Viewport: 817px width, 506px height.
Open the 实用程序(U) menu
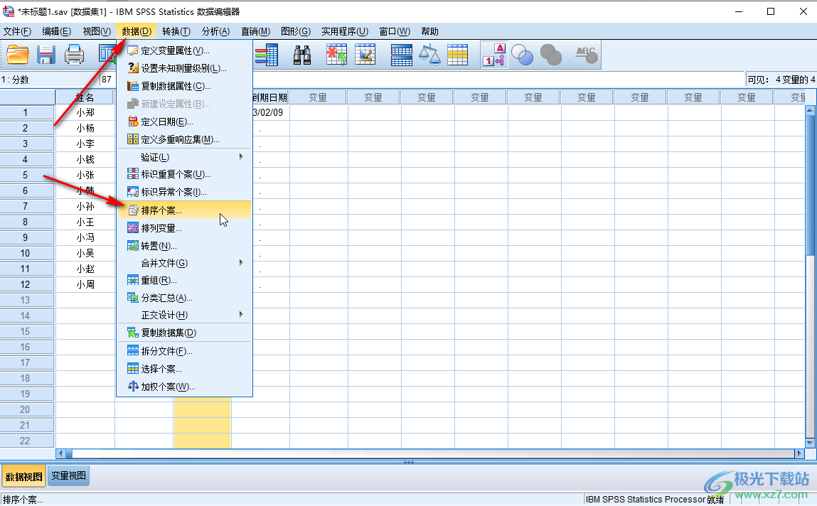344,31
